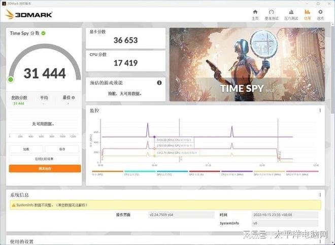Viewport: 335px width, 245px height.
Task: Click the green dot on score gauge
Action: (11, 79)
